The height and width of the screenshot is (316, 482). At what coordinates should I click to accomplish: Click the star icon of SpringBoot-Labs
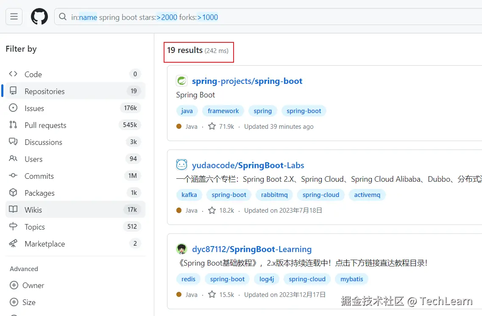coord(212,210)
